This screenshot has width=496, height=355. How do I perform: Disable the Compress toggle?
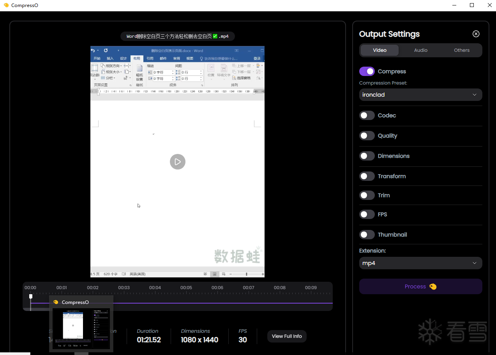[367, 71]
